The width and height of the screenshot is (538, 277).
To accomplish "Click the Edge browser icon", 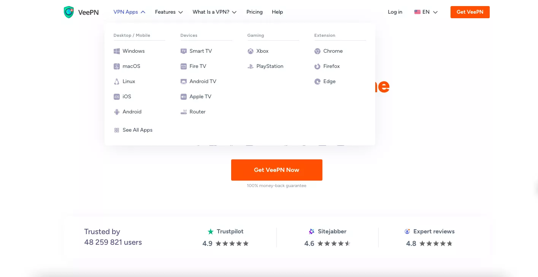I will 317,82.
